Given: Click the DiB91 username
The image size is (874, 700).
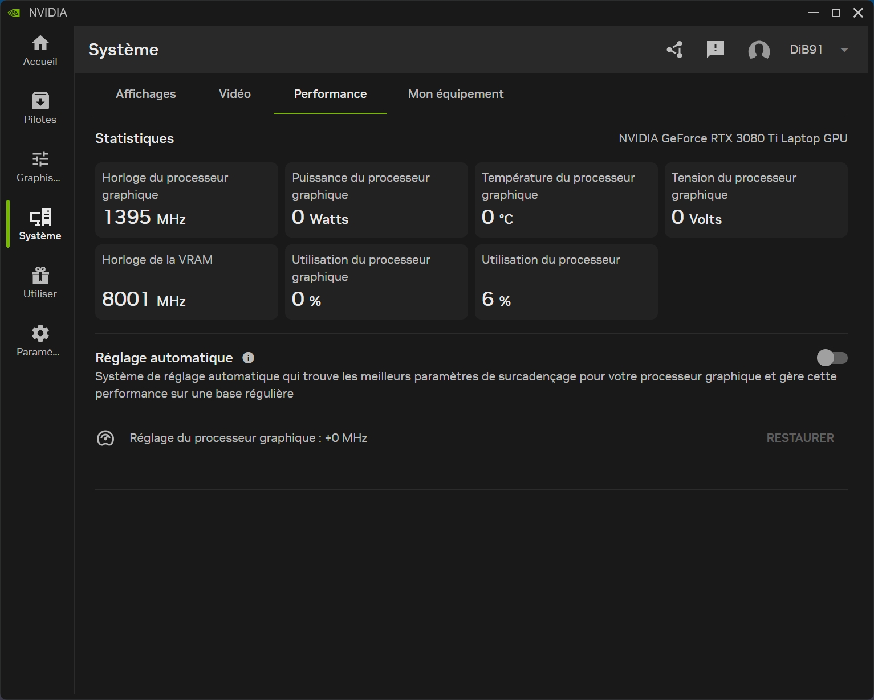Looking at the screenshot, I should [806, 50].
